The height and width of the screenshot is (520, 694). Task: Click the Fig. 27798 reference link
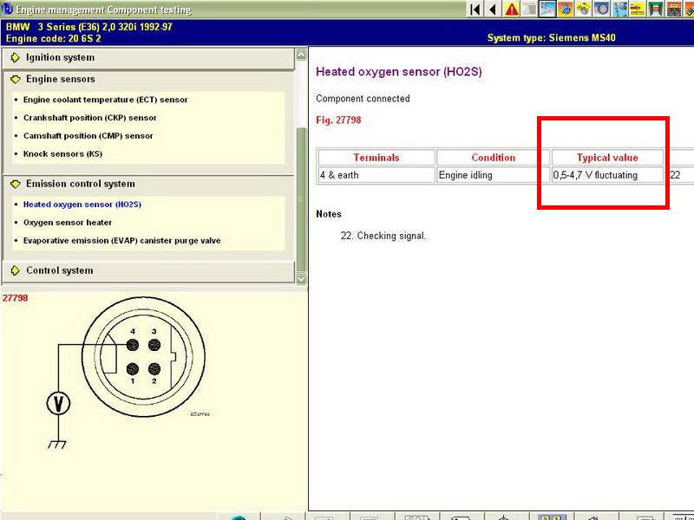click(x=338, y=120)
